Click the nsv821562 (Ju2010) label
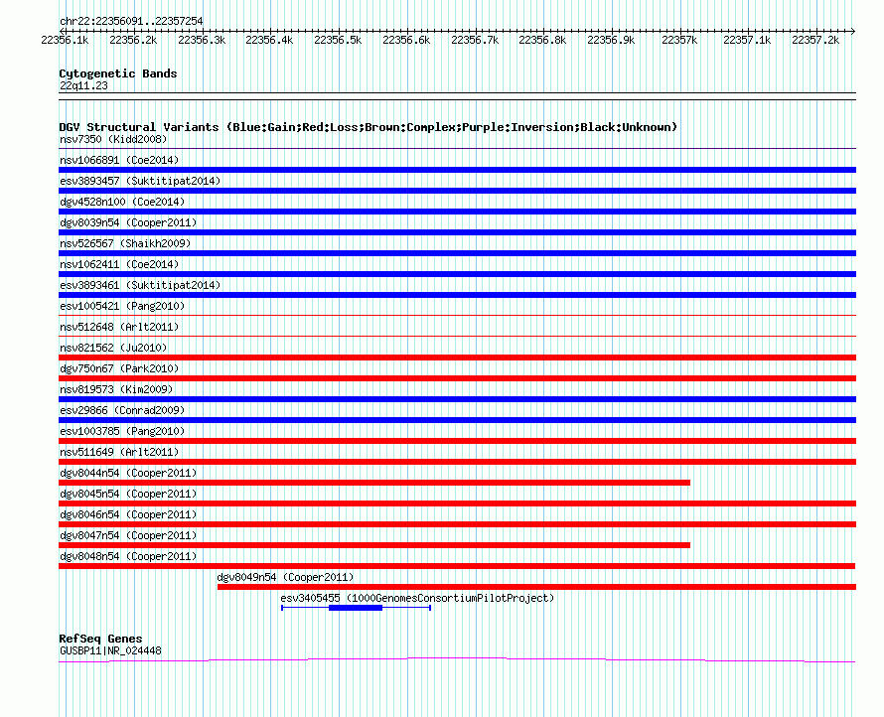The width and height of the screenshot is (884, 717). (x=113, y=348)
